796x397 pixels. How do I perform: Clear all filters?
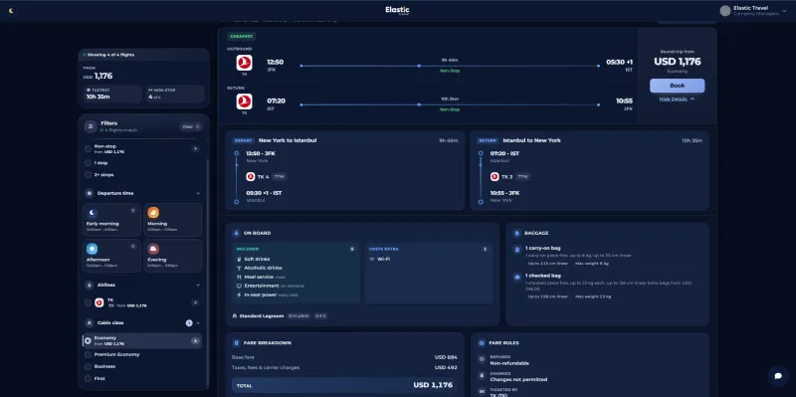coord(190,126)
